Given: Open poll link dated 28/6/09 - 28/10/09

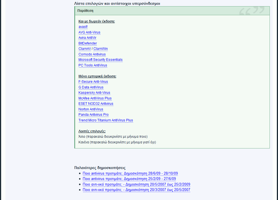Looking at the screenshot, I should click(130, 174).
